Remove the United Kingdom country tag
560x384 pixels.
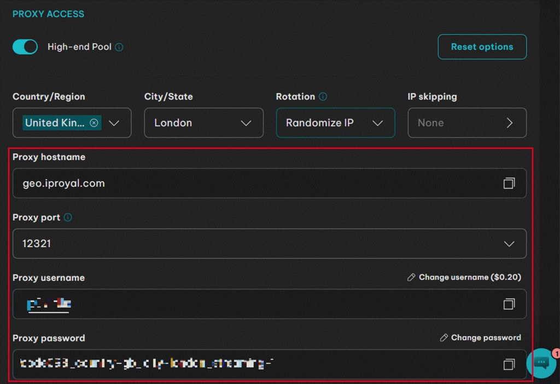pos(94,123)
